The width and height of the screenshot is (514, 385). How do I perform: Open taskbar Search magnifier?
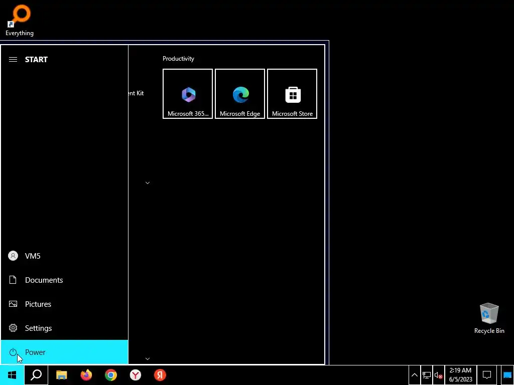tap(36, 375)
